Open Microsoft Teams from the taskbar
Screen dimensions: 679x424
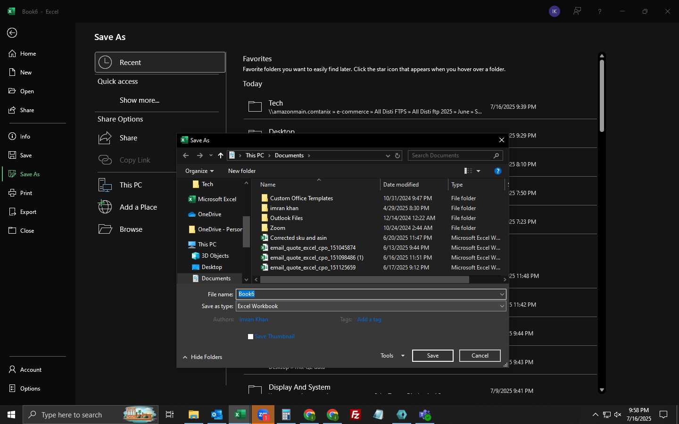coord(425,415)
